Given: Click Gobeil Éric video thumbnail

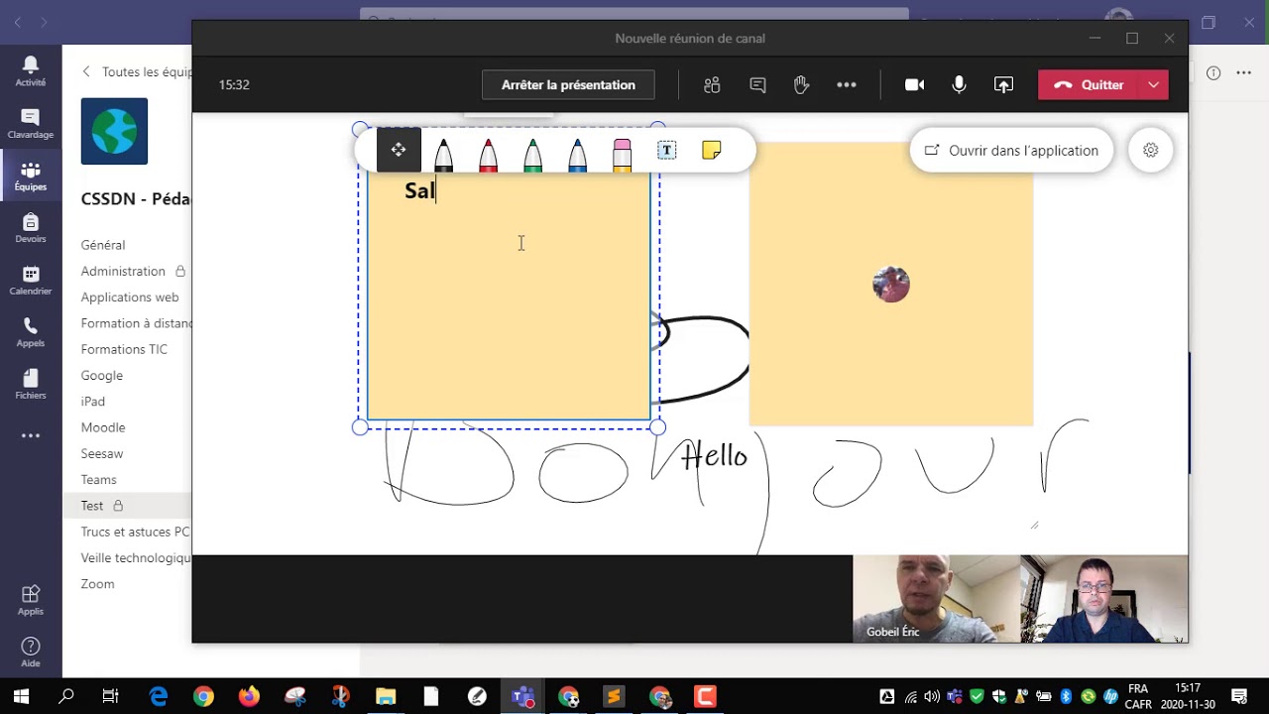Looking at the screenshot, I should click(936, 599).
